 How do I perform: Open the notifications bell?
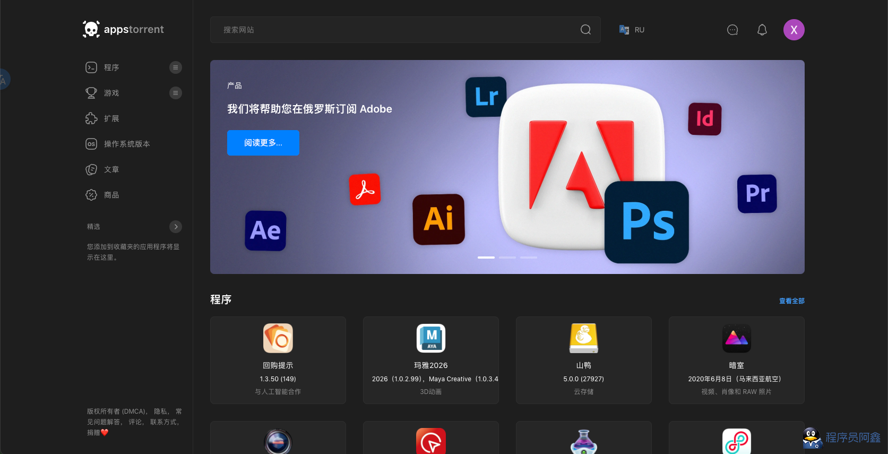click(762, 30)
